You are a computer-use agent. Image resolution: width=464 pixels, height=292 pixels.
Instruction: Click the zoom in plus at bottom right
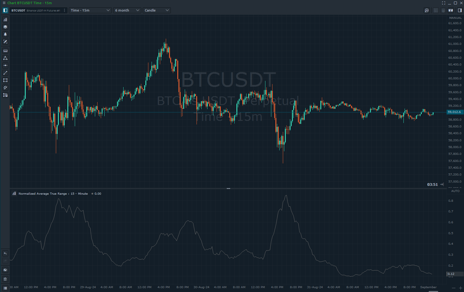pyautogui.click(x=460, y=288)
